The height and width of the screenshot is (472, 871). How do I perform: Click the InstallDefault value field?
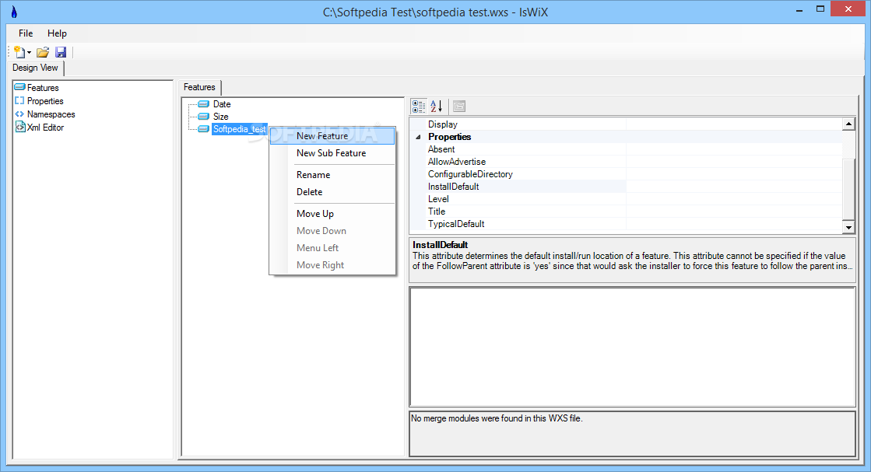[734, 187]
